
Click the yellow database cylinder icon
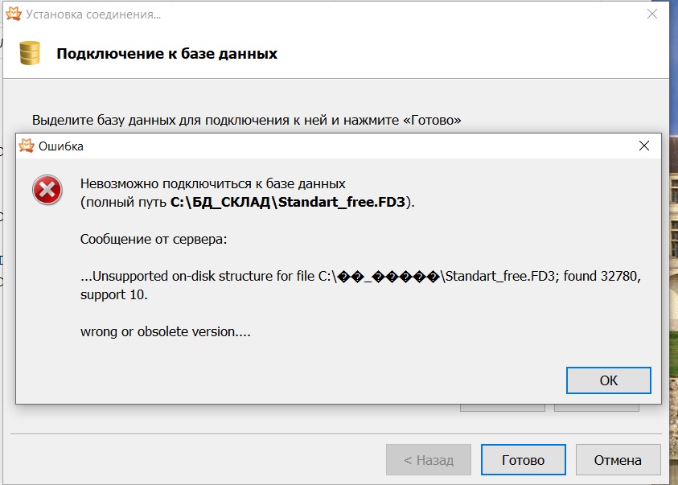pyautogui.click(x=30, y=53)
